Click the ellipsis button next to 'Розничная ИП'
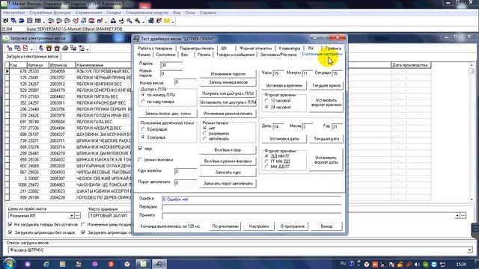The width and height of the screenshot is (479, 269). [x=78, y=216]
